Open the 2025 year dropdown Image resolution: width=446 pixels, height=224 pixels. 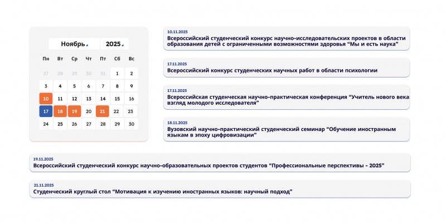click(114, 44)
